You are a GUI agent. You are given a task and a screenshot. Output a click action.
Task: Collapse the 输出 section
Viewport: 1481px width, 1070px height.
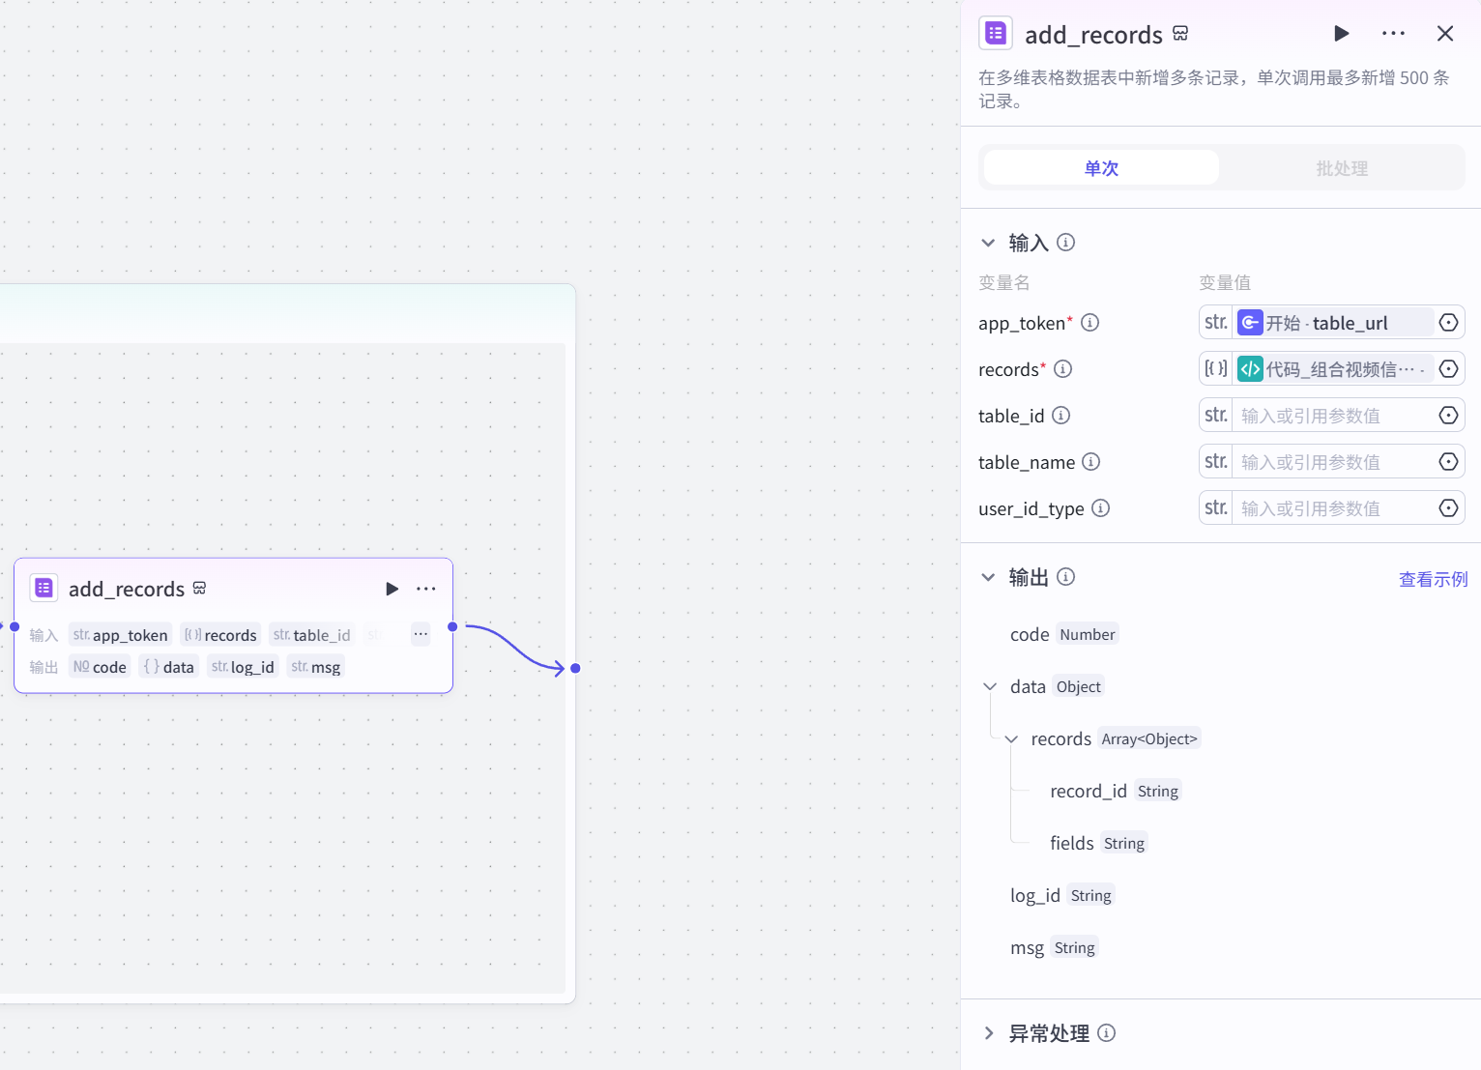click(988, 577)
